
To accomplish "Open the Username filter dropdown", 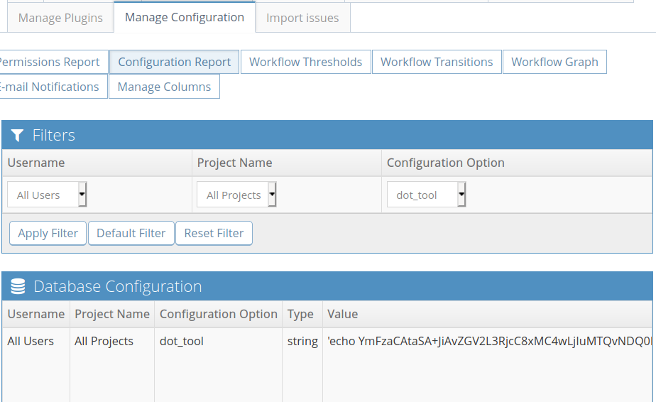I will click(47, 195).
